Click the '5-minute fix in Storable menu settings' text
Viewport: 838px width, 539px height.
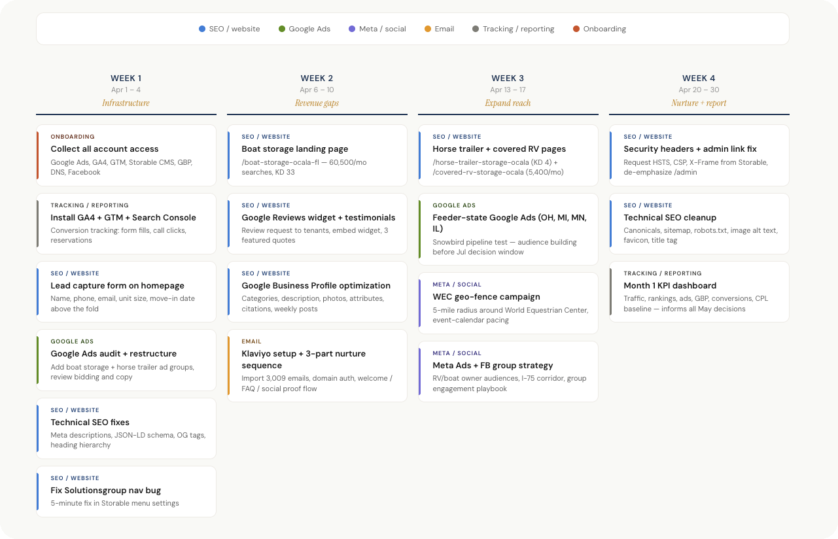(x=114, y=503)
